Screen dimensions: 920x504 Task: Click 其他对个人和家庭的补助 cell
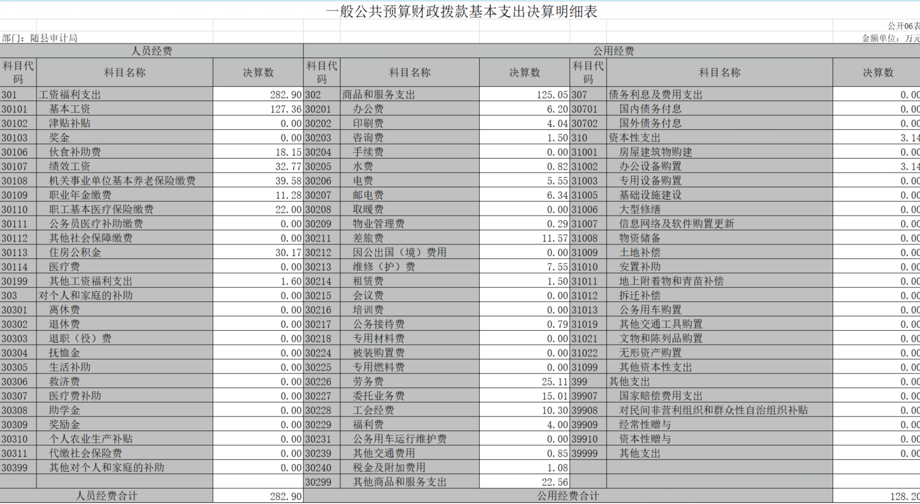point(124,468)
